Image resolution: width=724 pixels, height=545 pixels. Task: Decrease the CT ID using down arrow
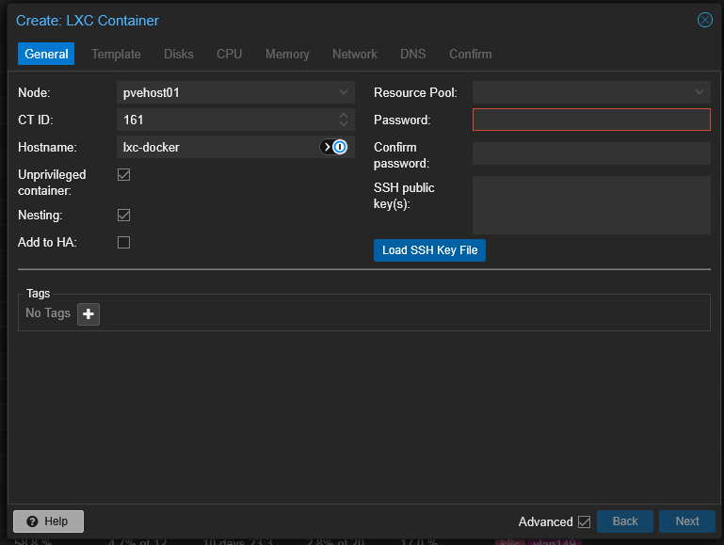344,123
